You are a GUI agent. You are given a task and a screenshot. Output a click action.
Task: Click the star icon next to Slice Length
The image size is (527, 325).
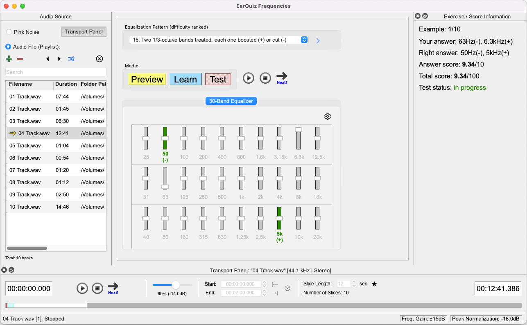(x=374, y=284)
